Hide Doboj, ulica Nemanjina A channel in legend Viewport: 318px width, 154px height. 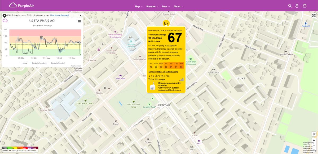(x=39, y=63)
